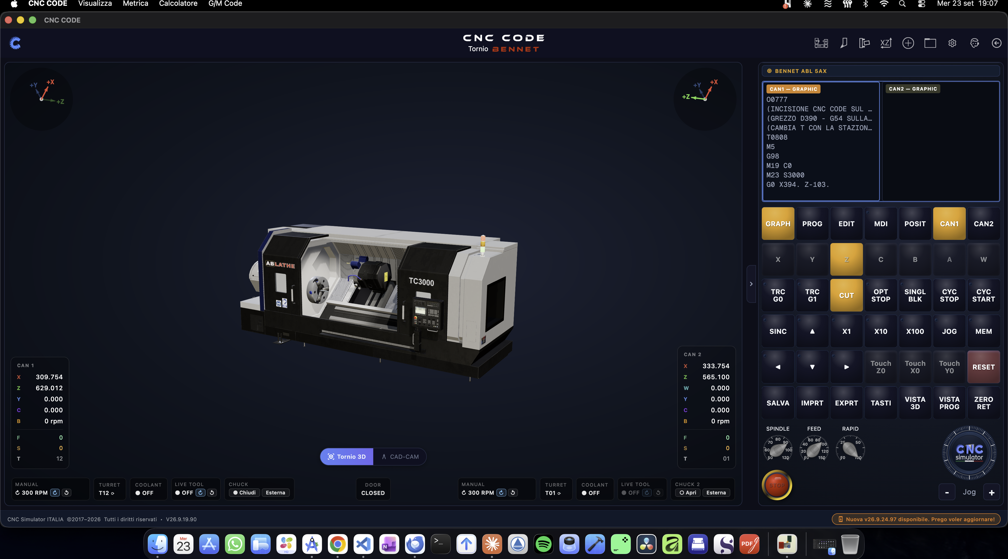Image resolution: width=1008 pixels, height=559 pixels.
Task: Toggle the CHUCK 2 Apri button
Action: coord(688,493)
